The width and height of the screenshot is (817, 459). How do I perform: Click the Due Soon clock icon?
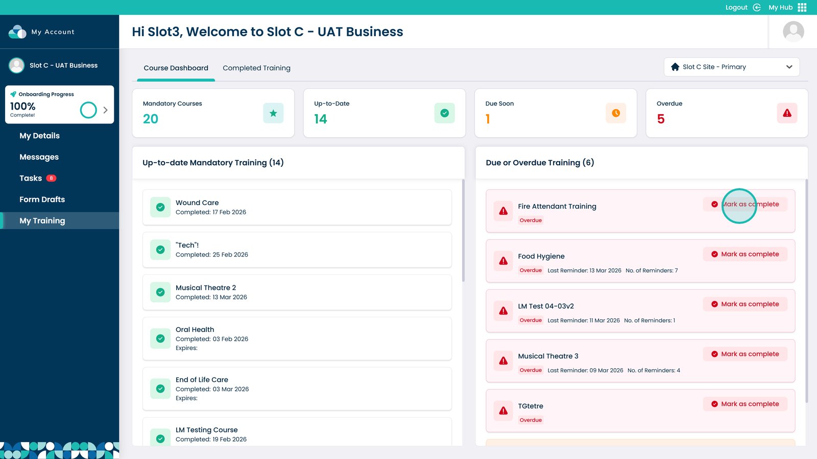[x=616, y=113]
